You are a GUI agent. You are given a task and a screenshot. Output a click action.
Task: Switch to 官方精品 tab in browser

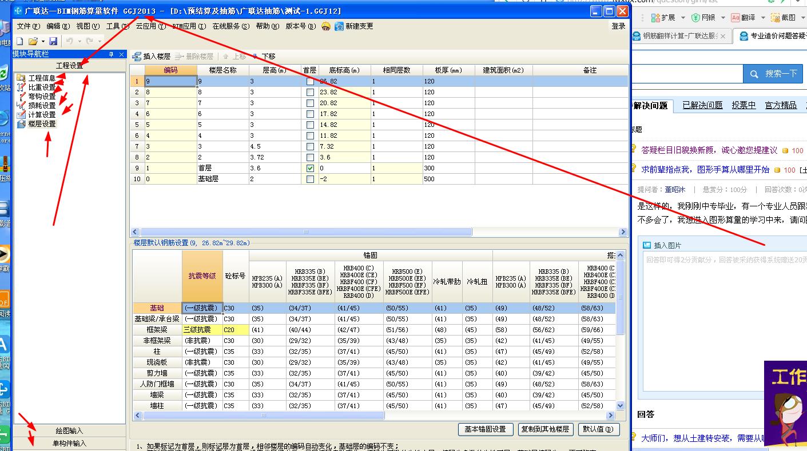781,105
